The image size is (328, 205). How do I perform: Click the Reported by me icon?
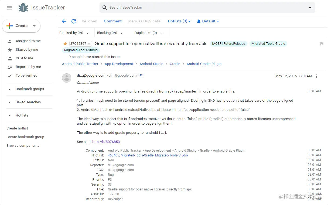(x=10, y=67)
